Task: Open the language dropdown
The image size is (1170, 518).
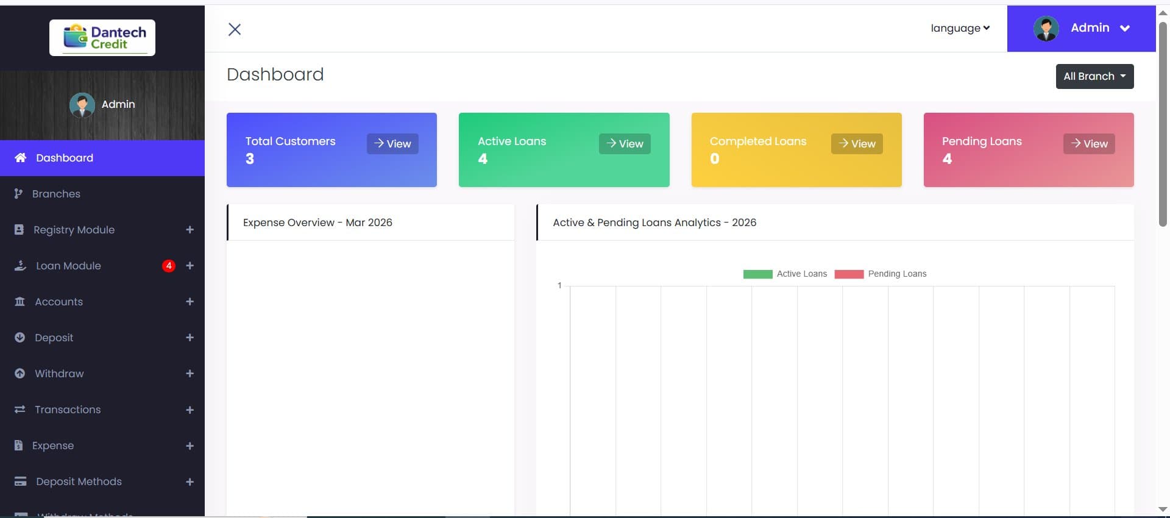Action: click(960, 28)
